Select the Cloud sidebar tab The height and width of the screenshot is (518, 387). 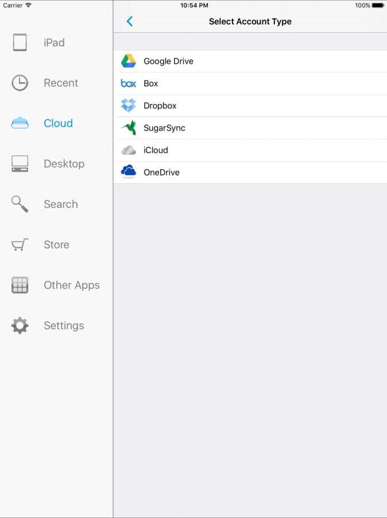58,123
